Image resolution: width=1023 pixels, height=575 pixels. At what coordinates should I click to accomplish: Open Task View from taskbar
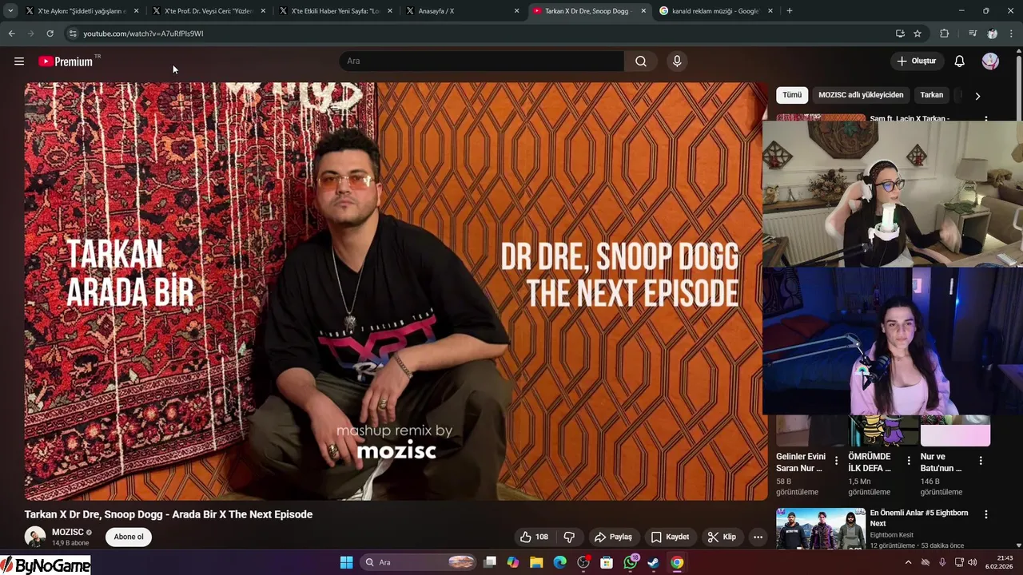click(x=490, y=562)
